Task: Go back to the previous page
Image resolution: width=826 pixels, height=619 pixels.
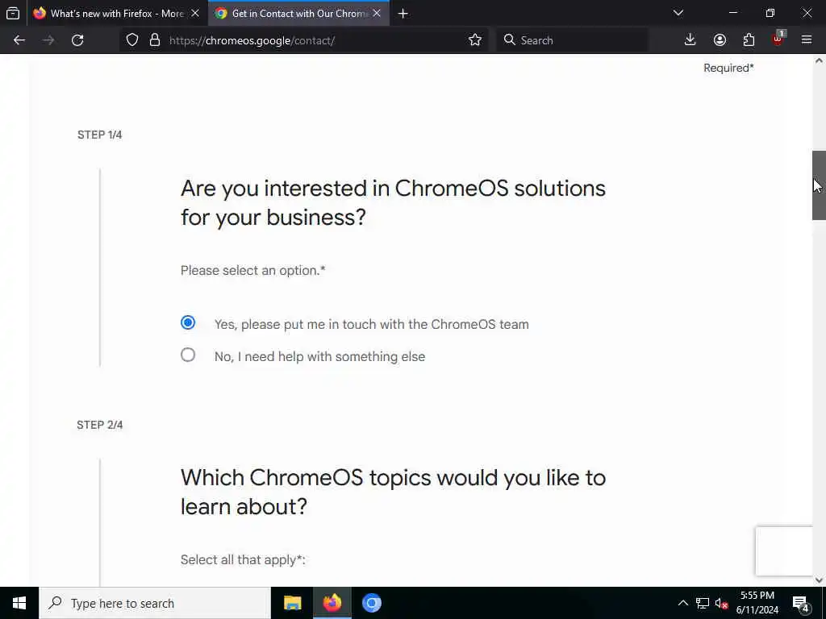Action: [19, 40]
